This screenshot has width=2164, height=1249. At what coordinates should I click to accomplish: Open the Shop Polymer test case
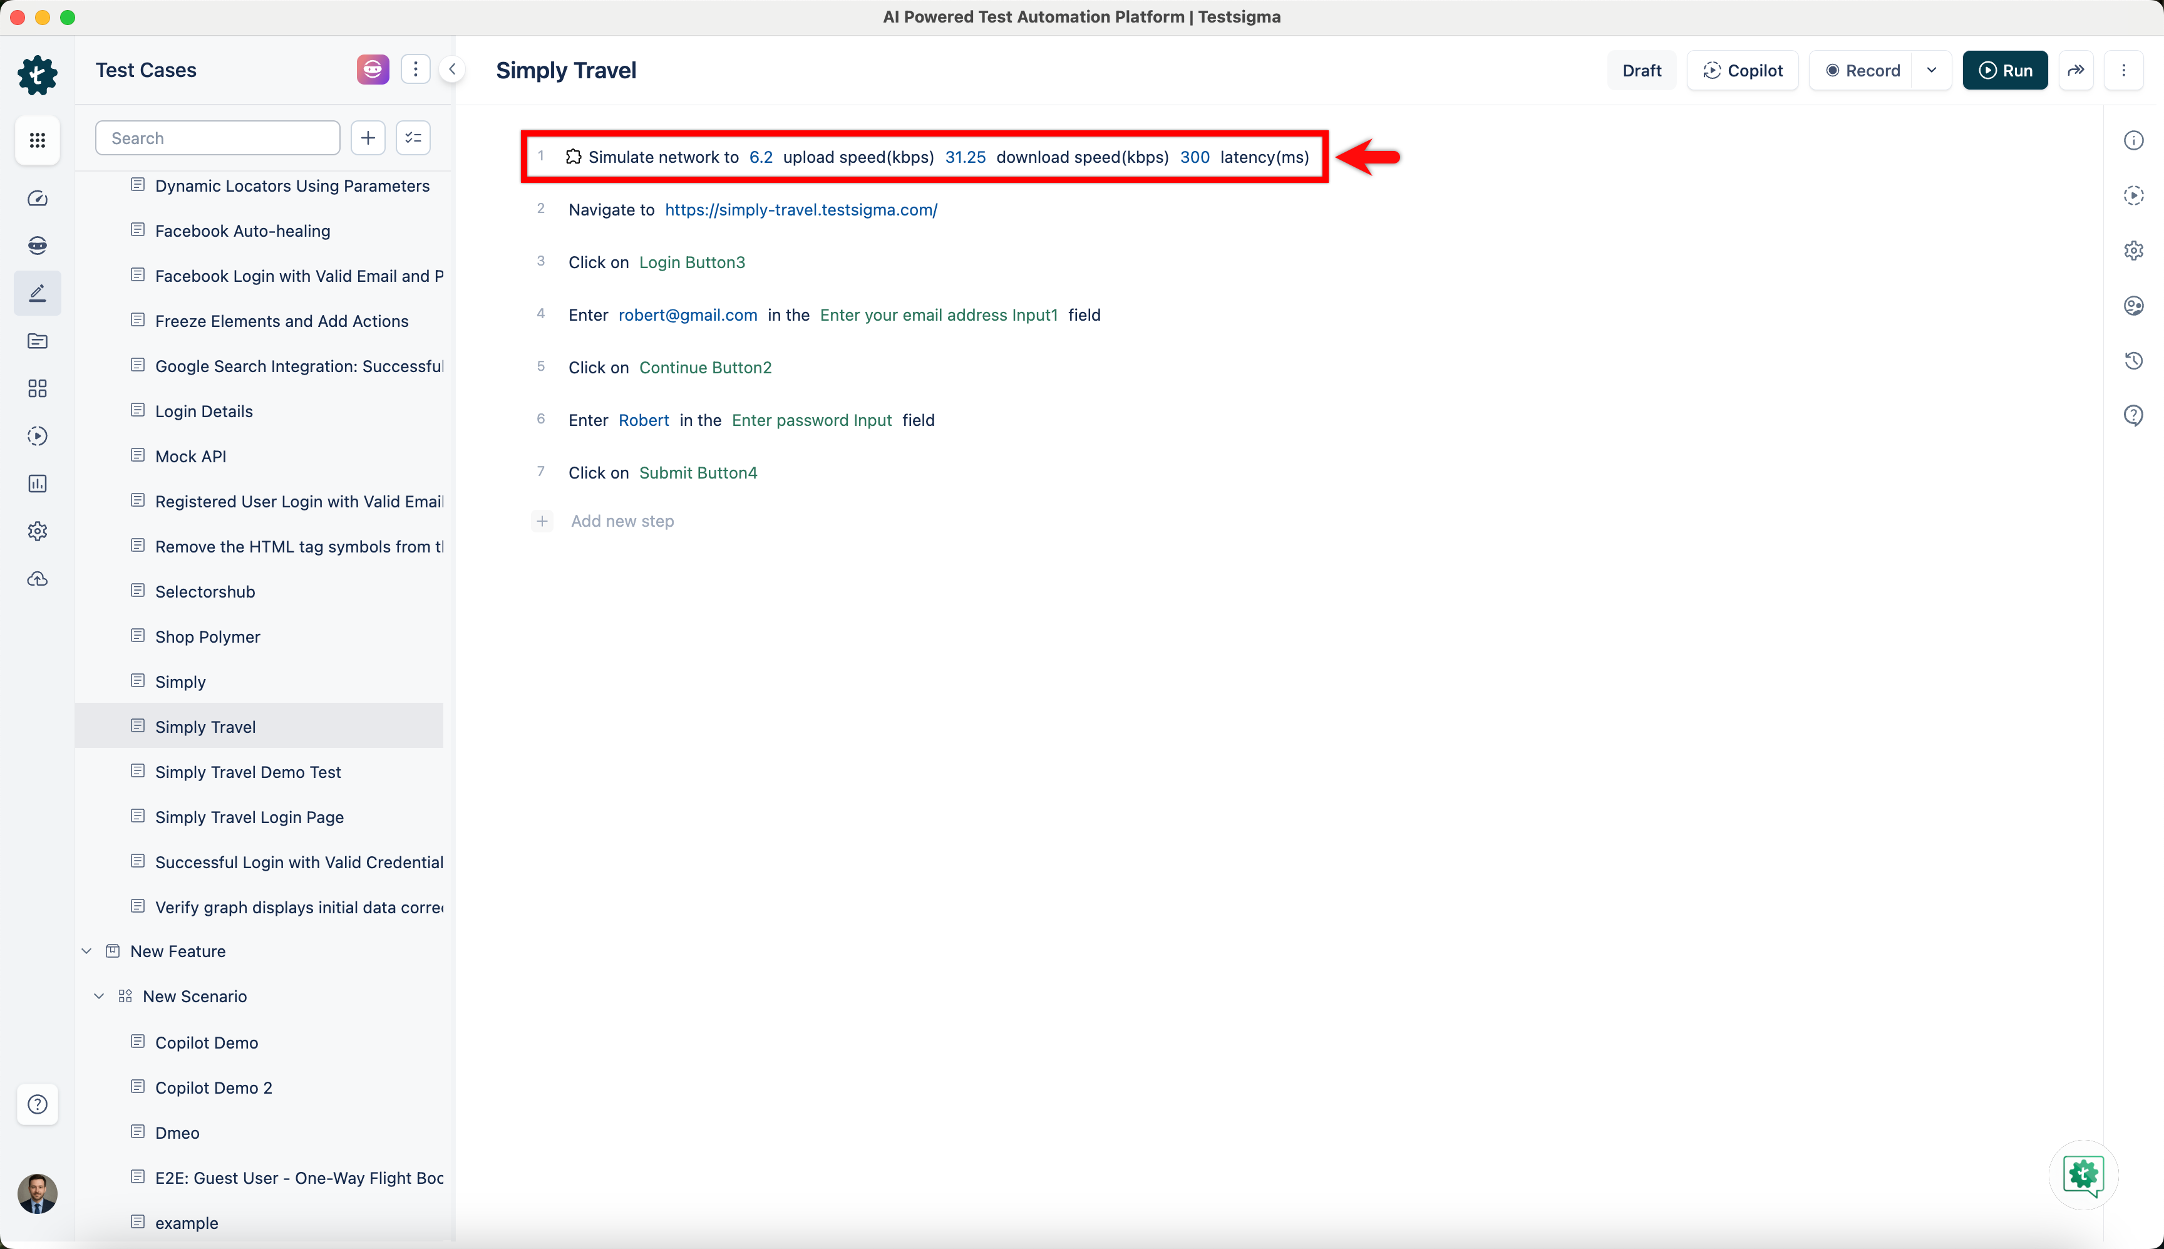point(207,636)
